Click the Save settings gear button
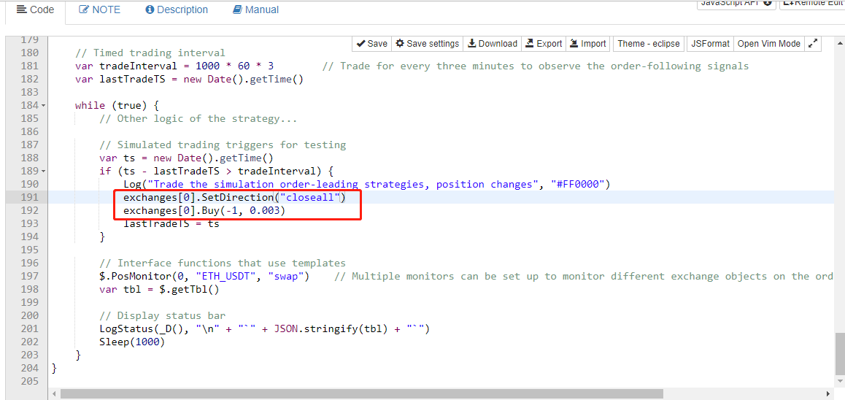845x400 pixels. pyautogui.click(x=428, y=44)
